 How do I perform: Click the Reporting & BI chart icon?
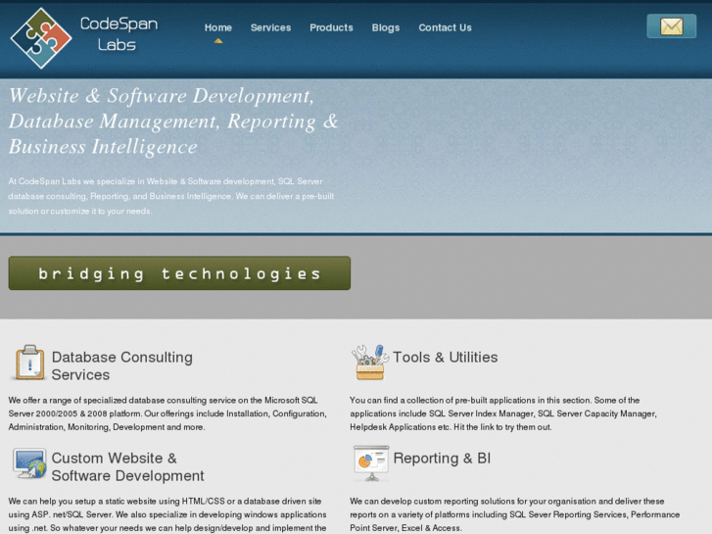pos(371,463)
